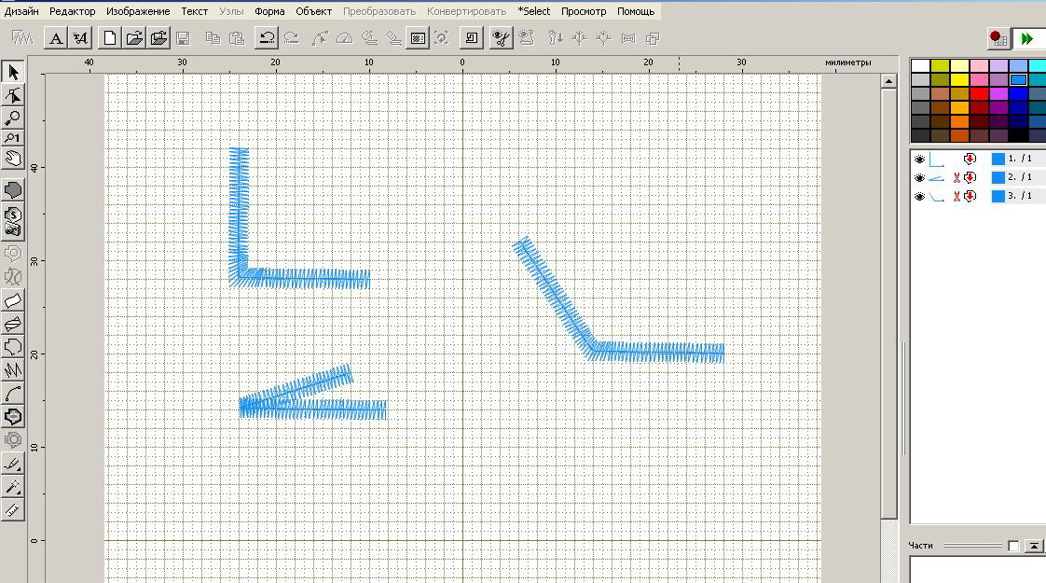
Task: Toggle scissors trim icon on row 2
Action: [957, 177]
